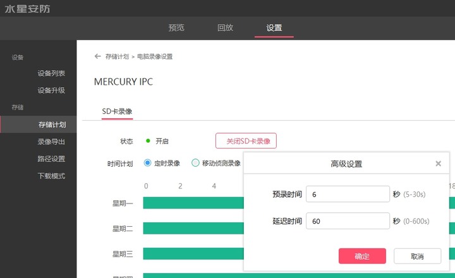
Task: Click the 开启 status text
Action: click(162, 141)
